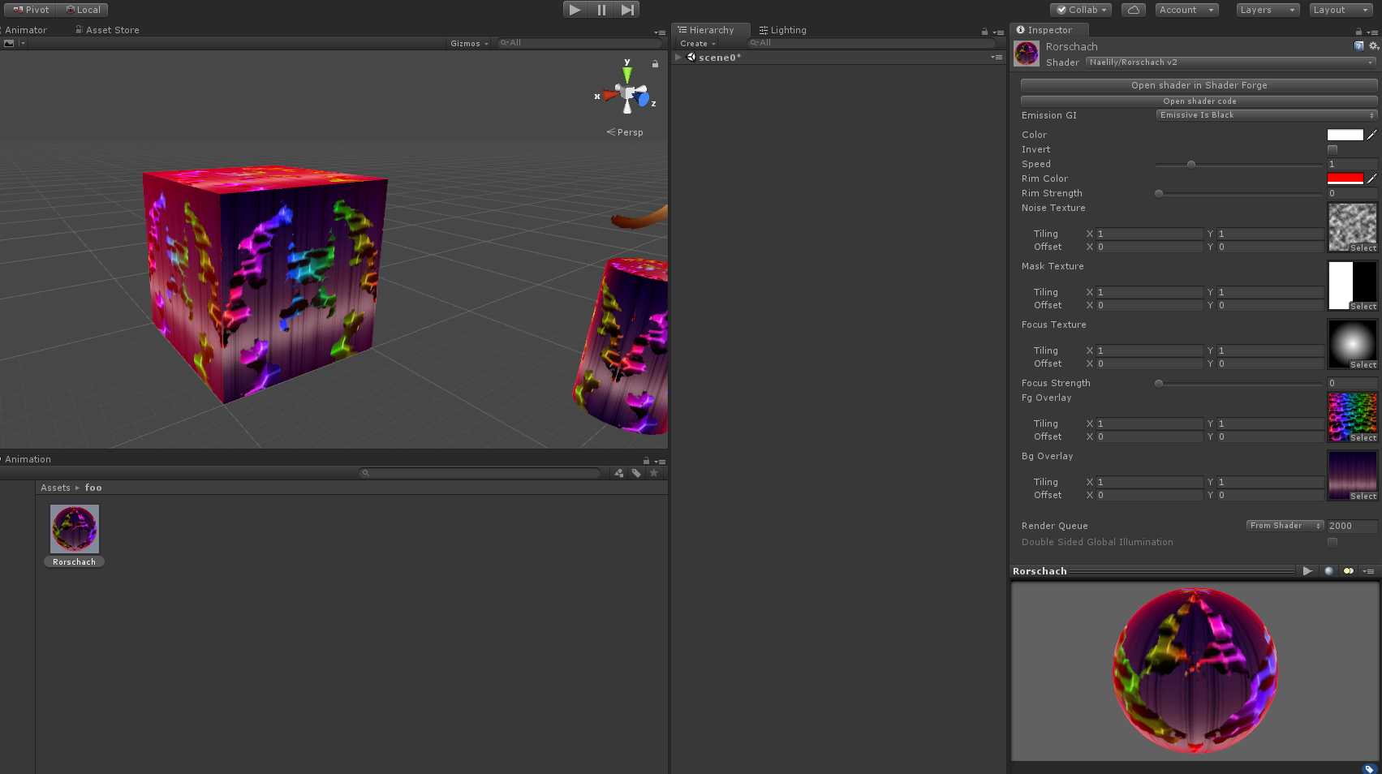Click the Step frame button in the toolbar
Viewport: 1382px width, 774px height.
click(626, 9)
